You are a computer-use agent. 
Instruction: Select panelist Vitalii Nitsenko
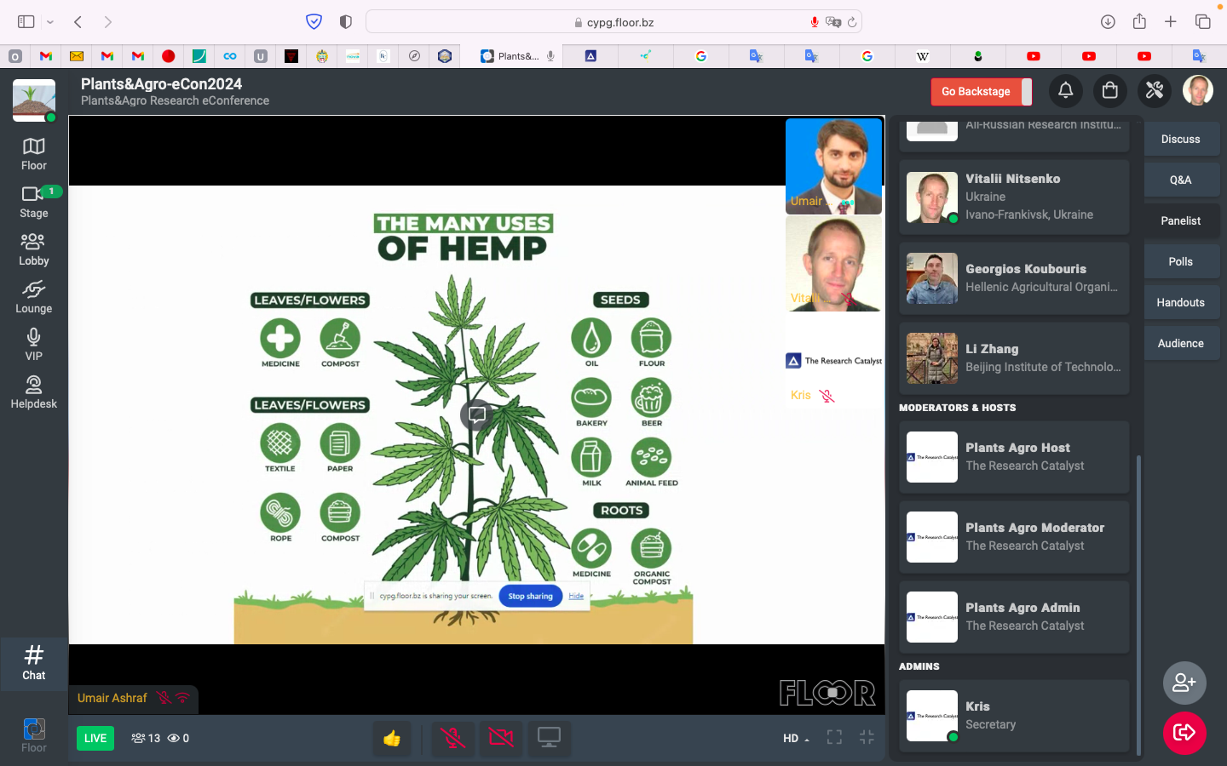[1014, 197]
